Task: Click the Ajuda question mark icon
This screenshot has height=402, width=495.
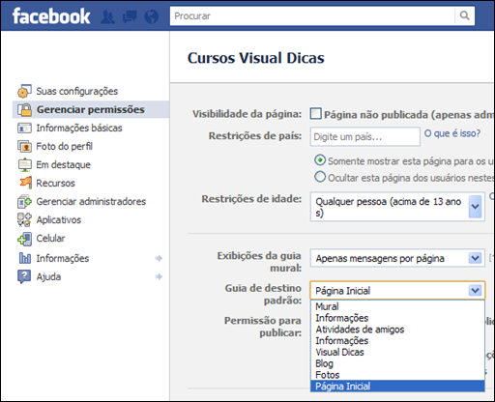Action: (24, 276)
